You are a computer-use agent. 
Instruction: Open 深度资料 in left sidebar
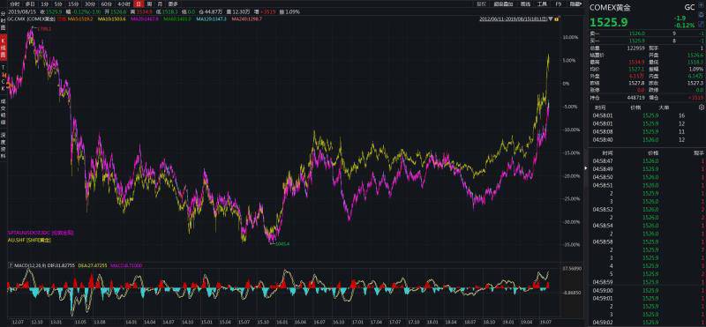[4, 145]
